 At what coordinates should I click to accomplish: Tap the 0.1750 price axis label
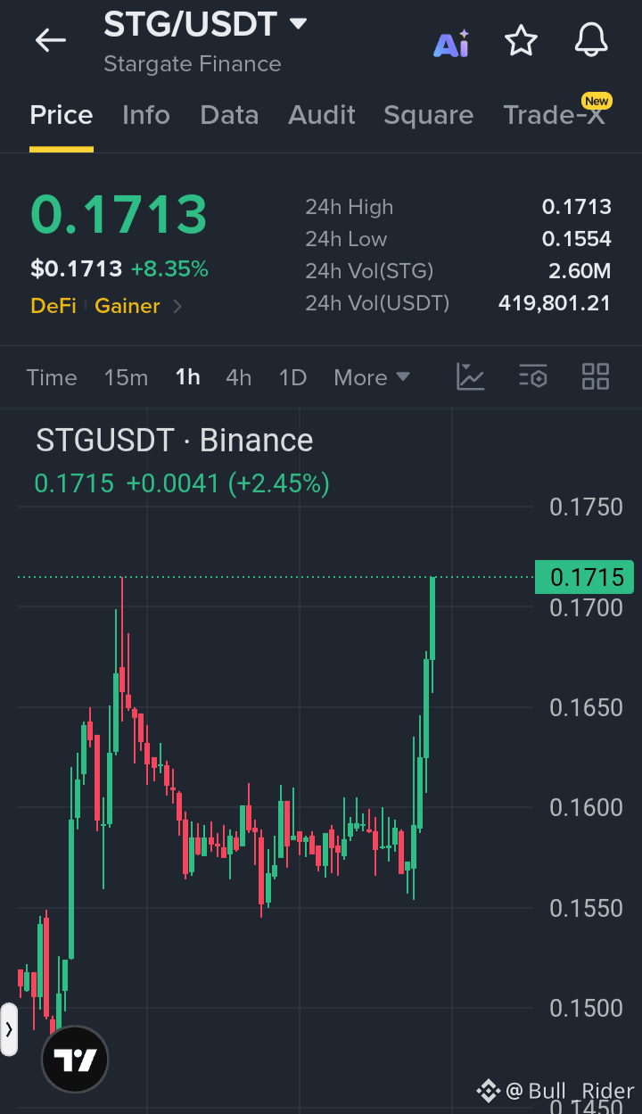586,507
